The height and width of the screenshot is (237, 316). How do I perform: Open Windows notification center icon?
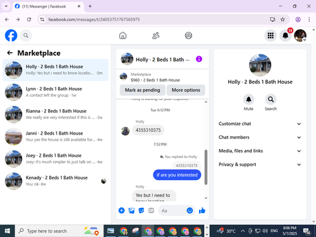pyautogui.click(x=307, y=231)
